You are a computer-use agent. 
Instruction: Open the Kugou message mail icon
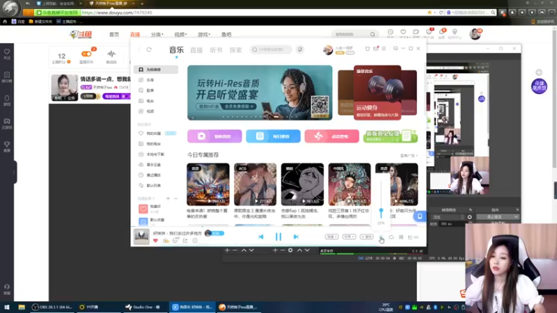[376, 49]
